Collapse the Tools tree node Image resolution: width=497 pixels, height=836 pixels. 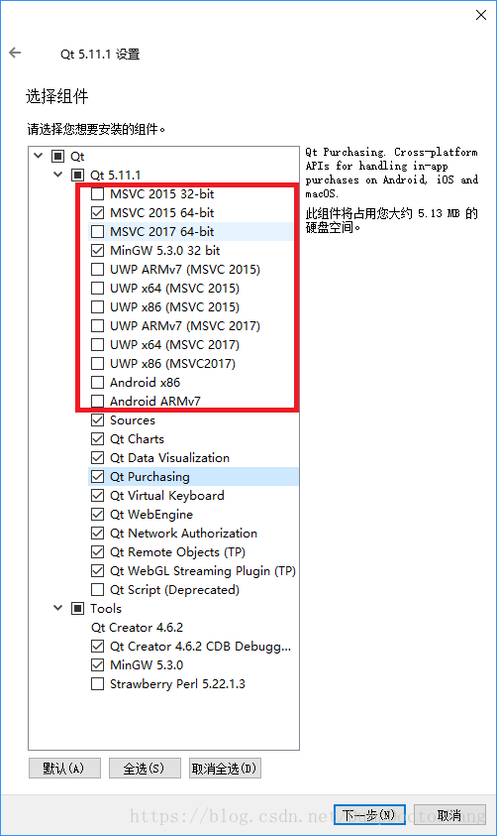click(x=58, y=608)
